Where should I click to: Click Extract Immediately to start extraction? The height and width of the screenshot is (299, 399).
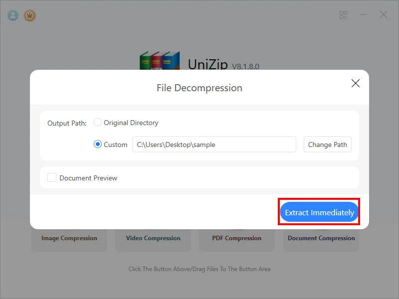tap(319, 212)
